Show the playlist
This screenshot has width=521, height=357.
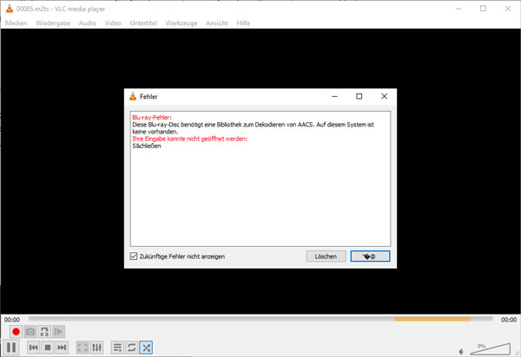coord(117,347)
